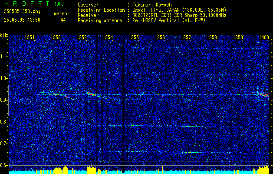Viewport: 273px width, 174px height.
Task: Click the date stamp 25.05.05 13:50
Action: (22, 20)
